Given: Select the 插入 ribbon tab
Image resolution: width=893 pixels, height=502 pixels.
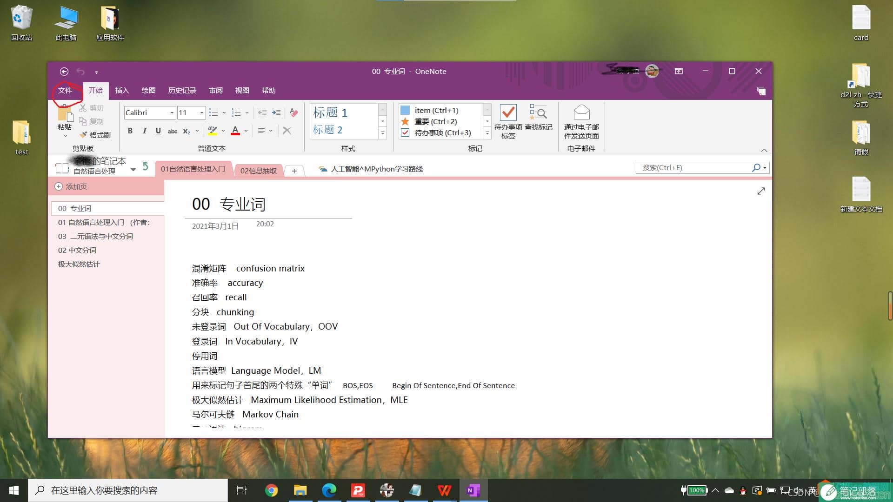Looking at the screenshot, I should [121, 90].
